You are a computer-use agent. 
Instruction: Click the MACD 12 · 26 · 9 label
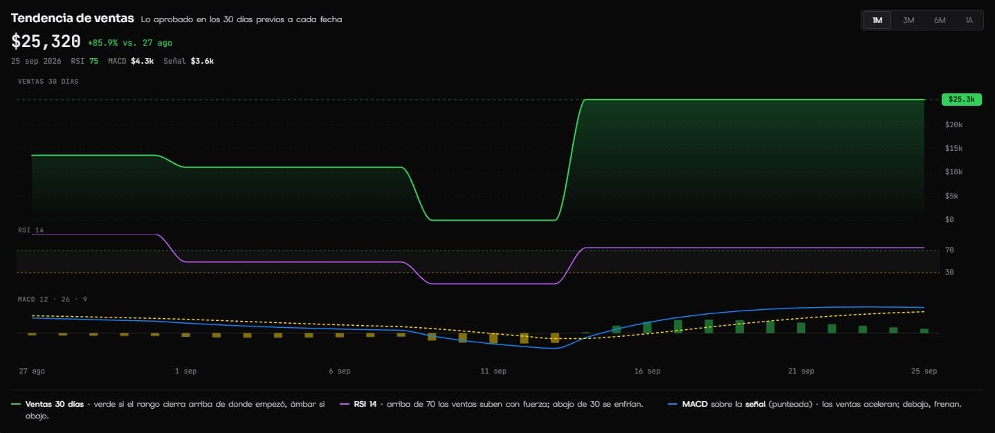(x=53, y=300)
